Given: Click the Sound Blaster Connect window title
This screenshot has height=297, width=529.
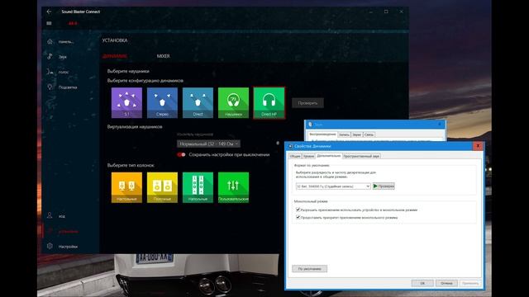Looking at the screenshot, I should pyautogui.click(x=81, y=12).
